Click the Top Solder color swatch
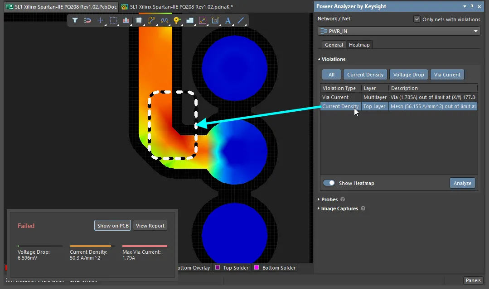Screen dimensions: 489x289 [x=218, y=267]
